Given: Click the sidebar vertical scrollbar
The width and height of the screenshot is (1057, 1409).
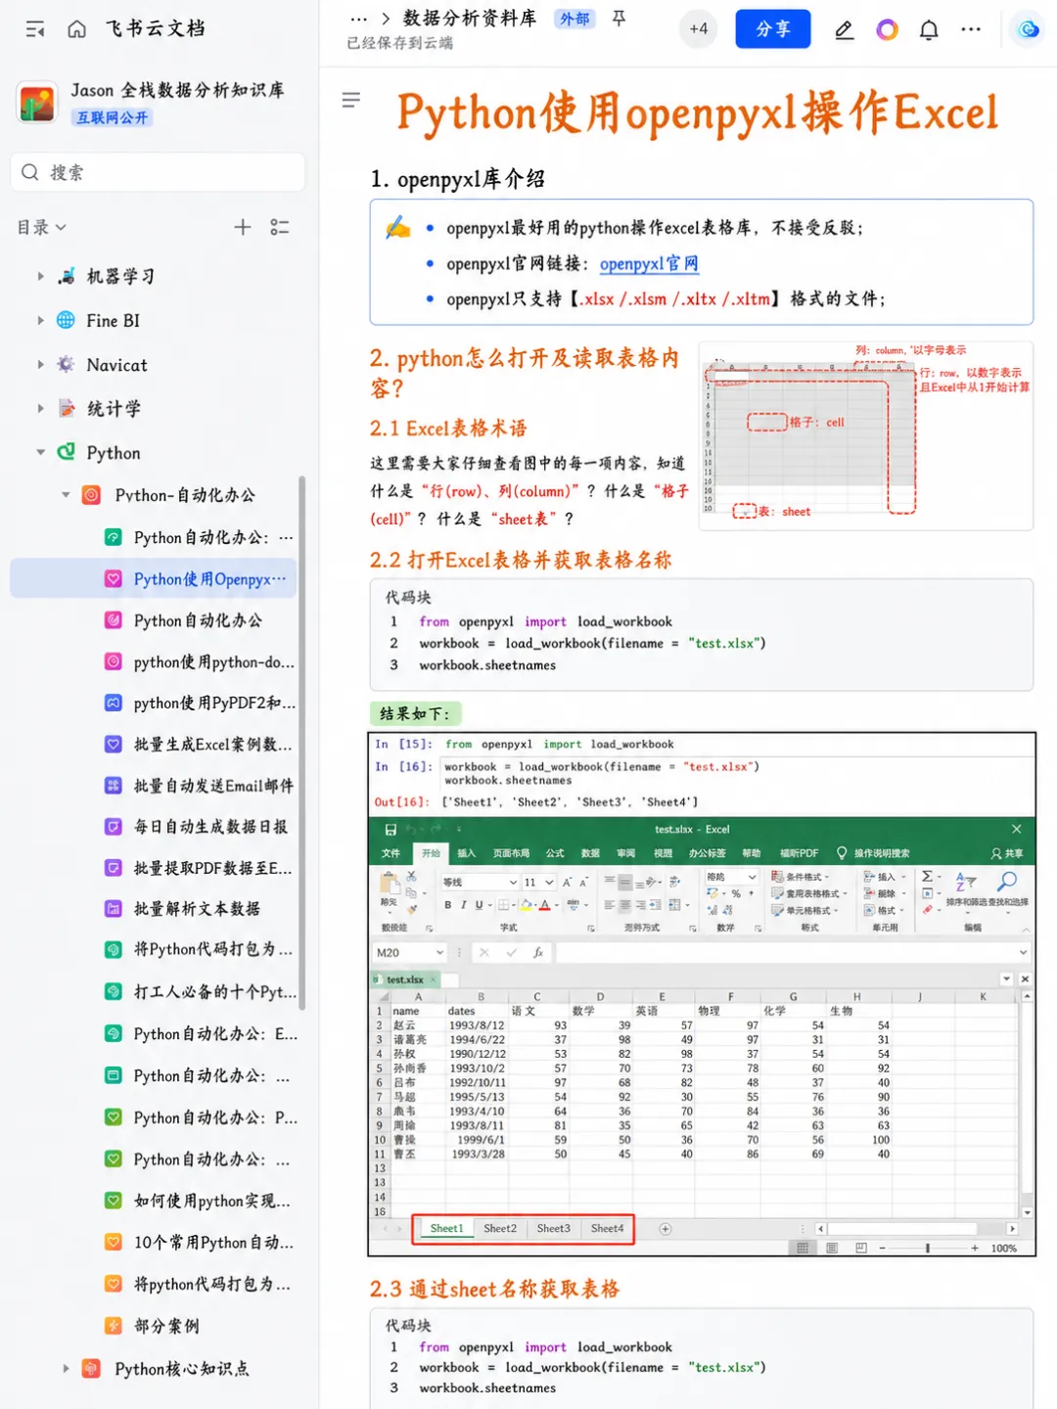Looking at the screenshot, I should [x=302, y=744].
